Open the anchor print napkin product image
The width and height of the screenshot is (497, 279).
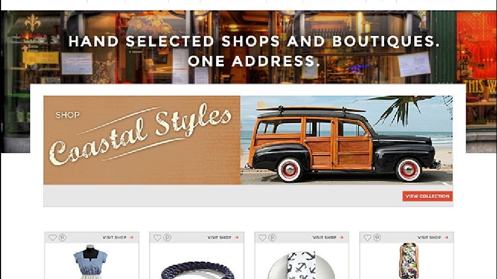coord(301,265)
